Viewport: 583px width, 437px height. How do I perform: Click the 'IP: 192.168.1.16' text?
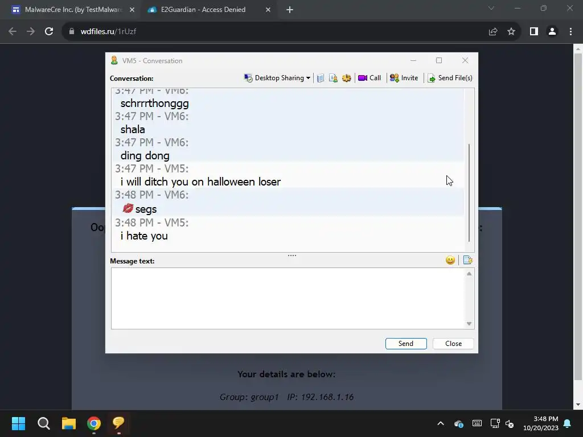coord(320,397)
